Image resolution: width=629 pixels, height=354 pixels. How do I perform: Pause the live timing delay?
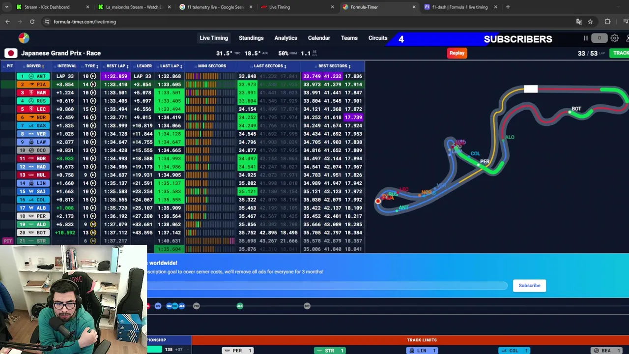coord(586,38)
